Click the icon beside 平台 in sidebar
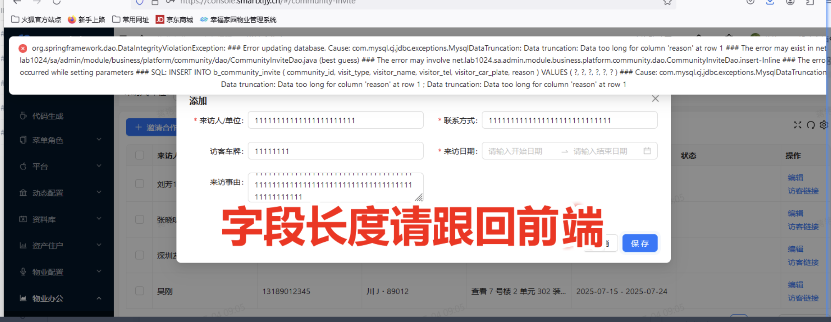The width and height of the screenshot is (831, 322). coord(23,166)
